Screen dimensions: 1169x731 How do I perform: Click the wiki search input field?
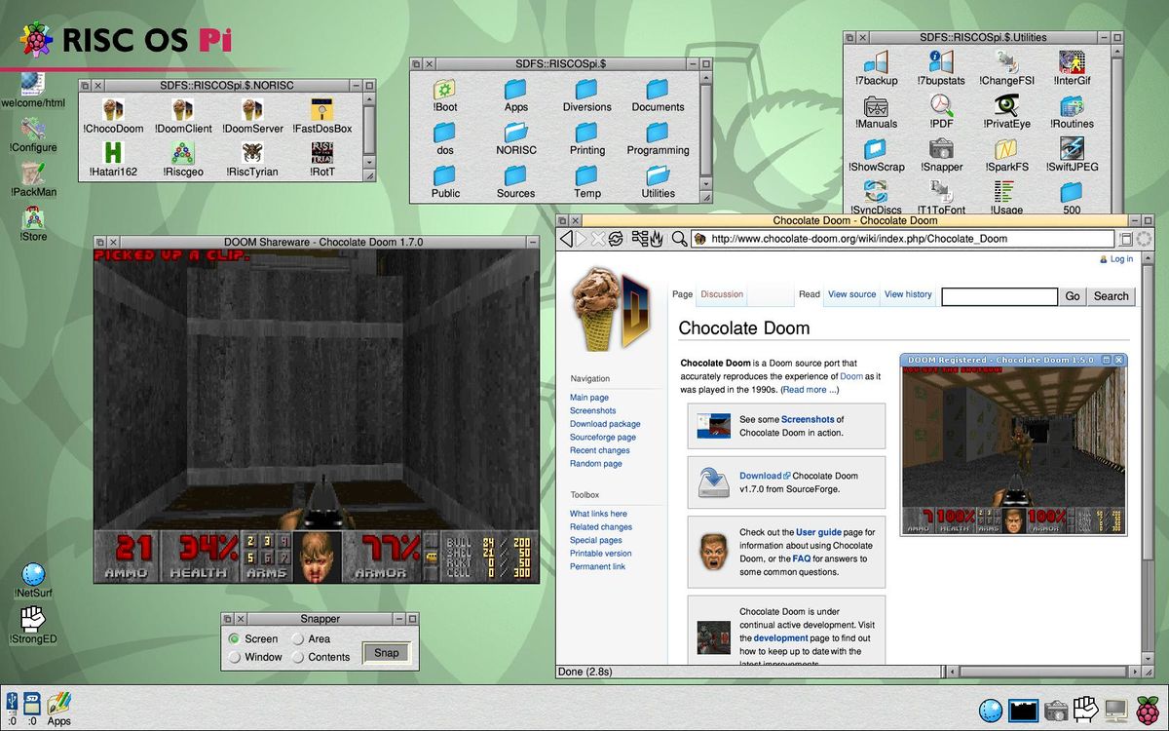(x=999, y=296)
